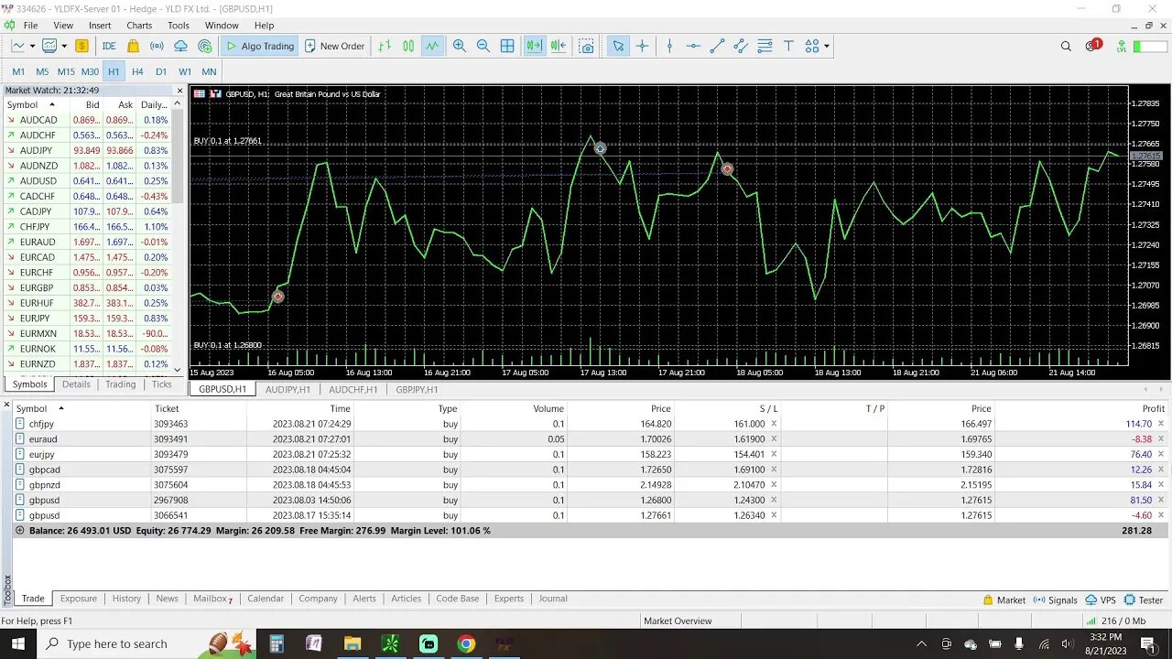The image size is (1172, 659).
Task: Open account notifications icon with badge
Action: coord(1093,46)
